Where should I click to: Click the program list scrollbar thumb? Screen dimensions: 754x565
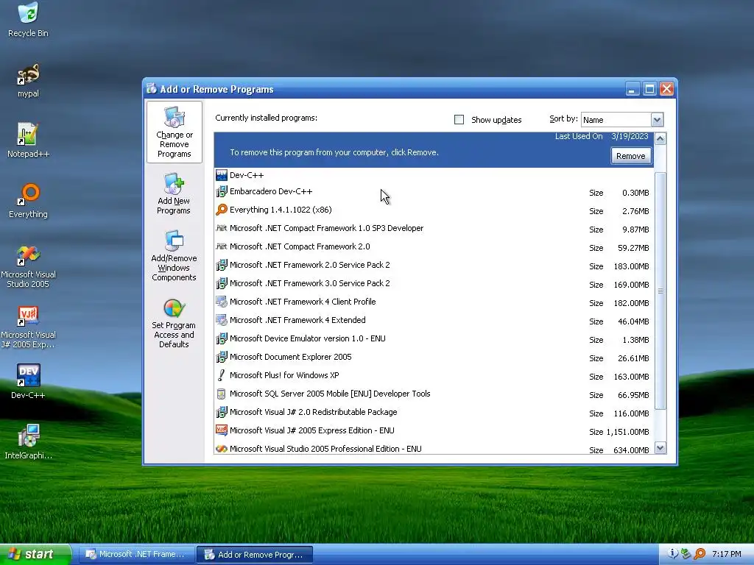[x=660, y=291]
